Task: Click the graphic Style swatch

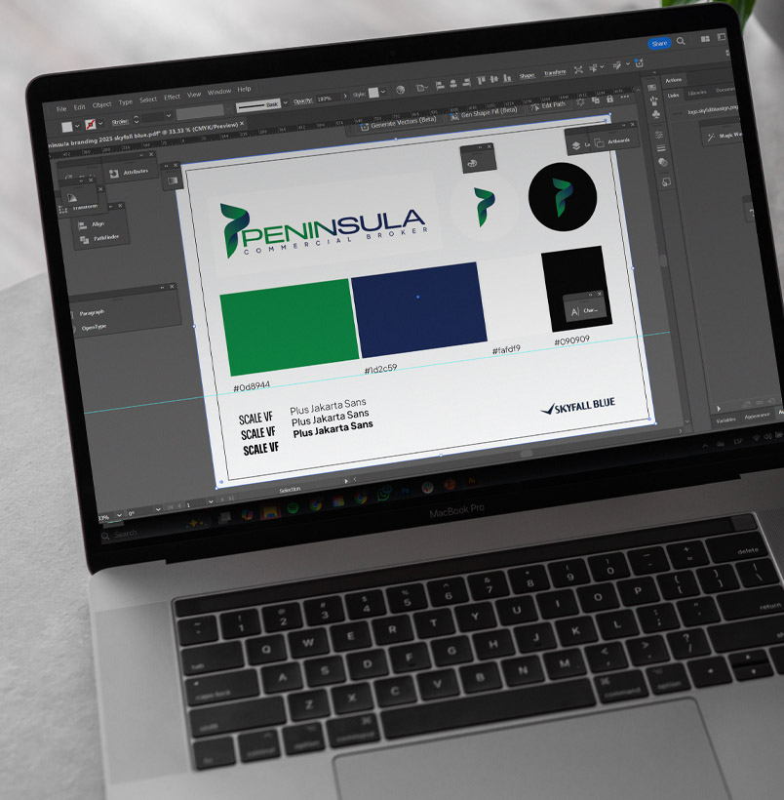Action: [x=373, y=93]
